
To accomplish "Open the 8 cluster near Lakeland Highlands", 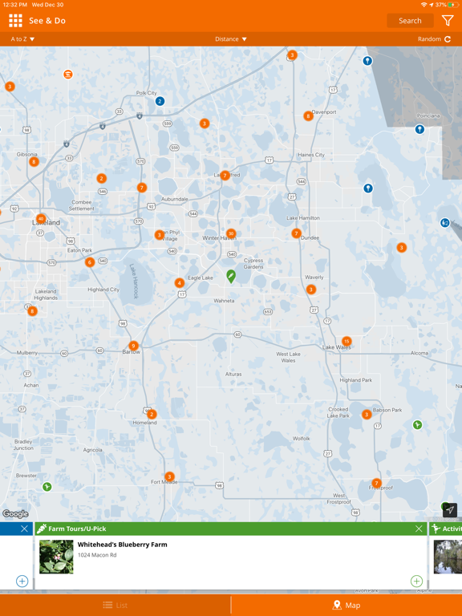I will [32, 311].
